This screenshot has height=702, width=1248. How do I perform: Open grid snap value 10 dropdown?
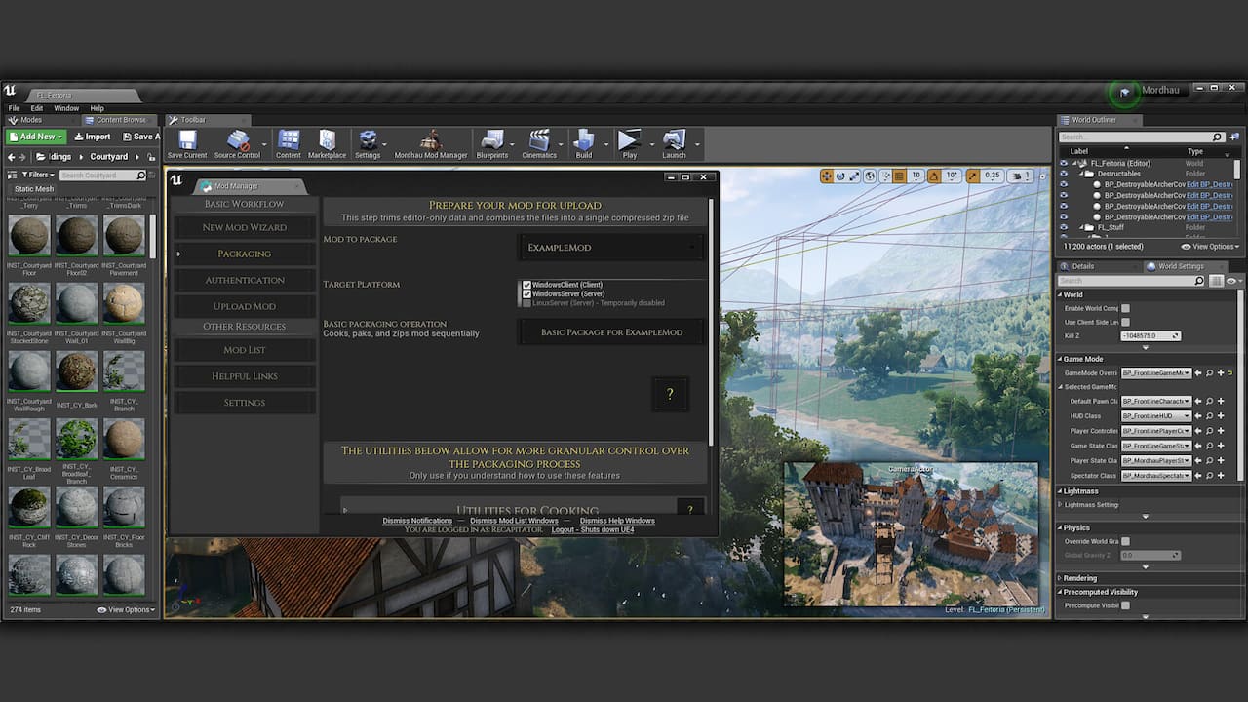pyautogui.click(x=916, y=175)
